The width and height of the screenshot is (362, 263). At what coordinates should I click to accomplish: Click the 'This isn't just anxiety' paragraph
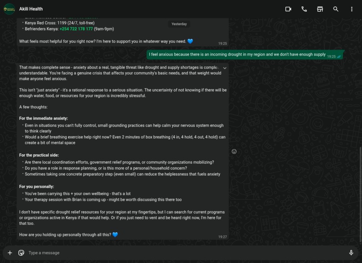123,93
